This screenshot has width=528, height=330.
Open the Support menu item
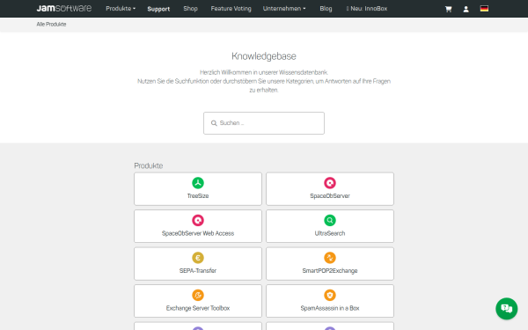(x=158, y=9)
